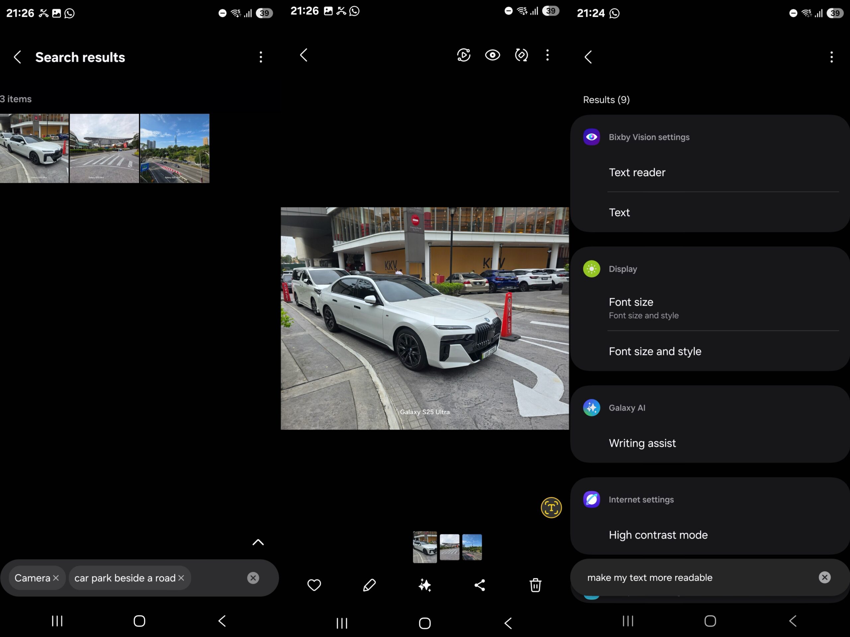Remove 'car park beside a road' chip
The height and width of the screenshot is (637, 850).
tap(181, 578)
